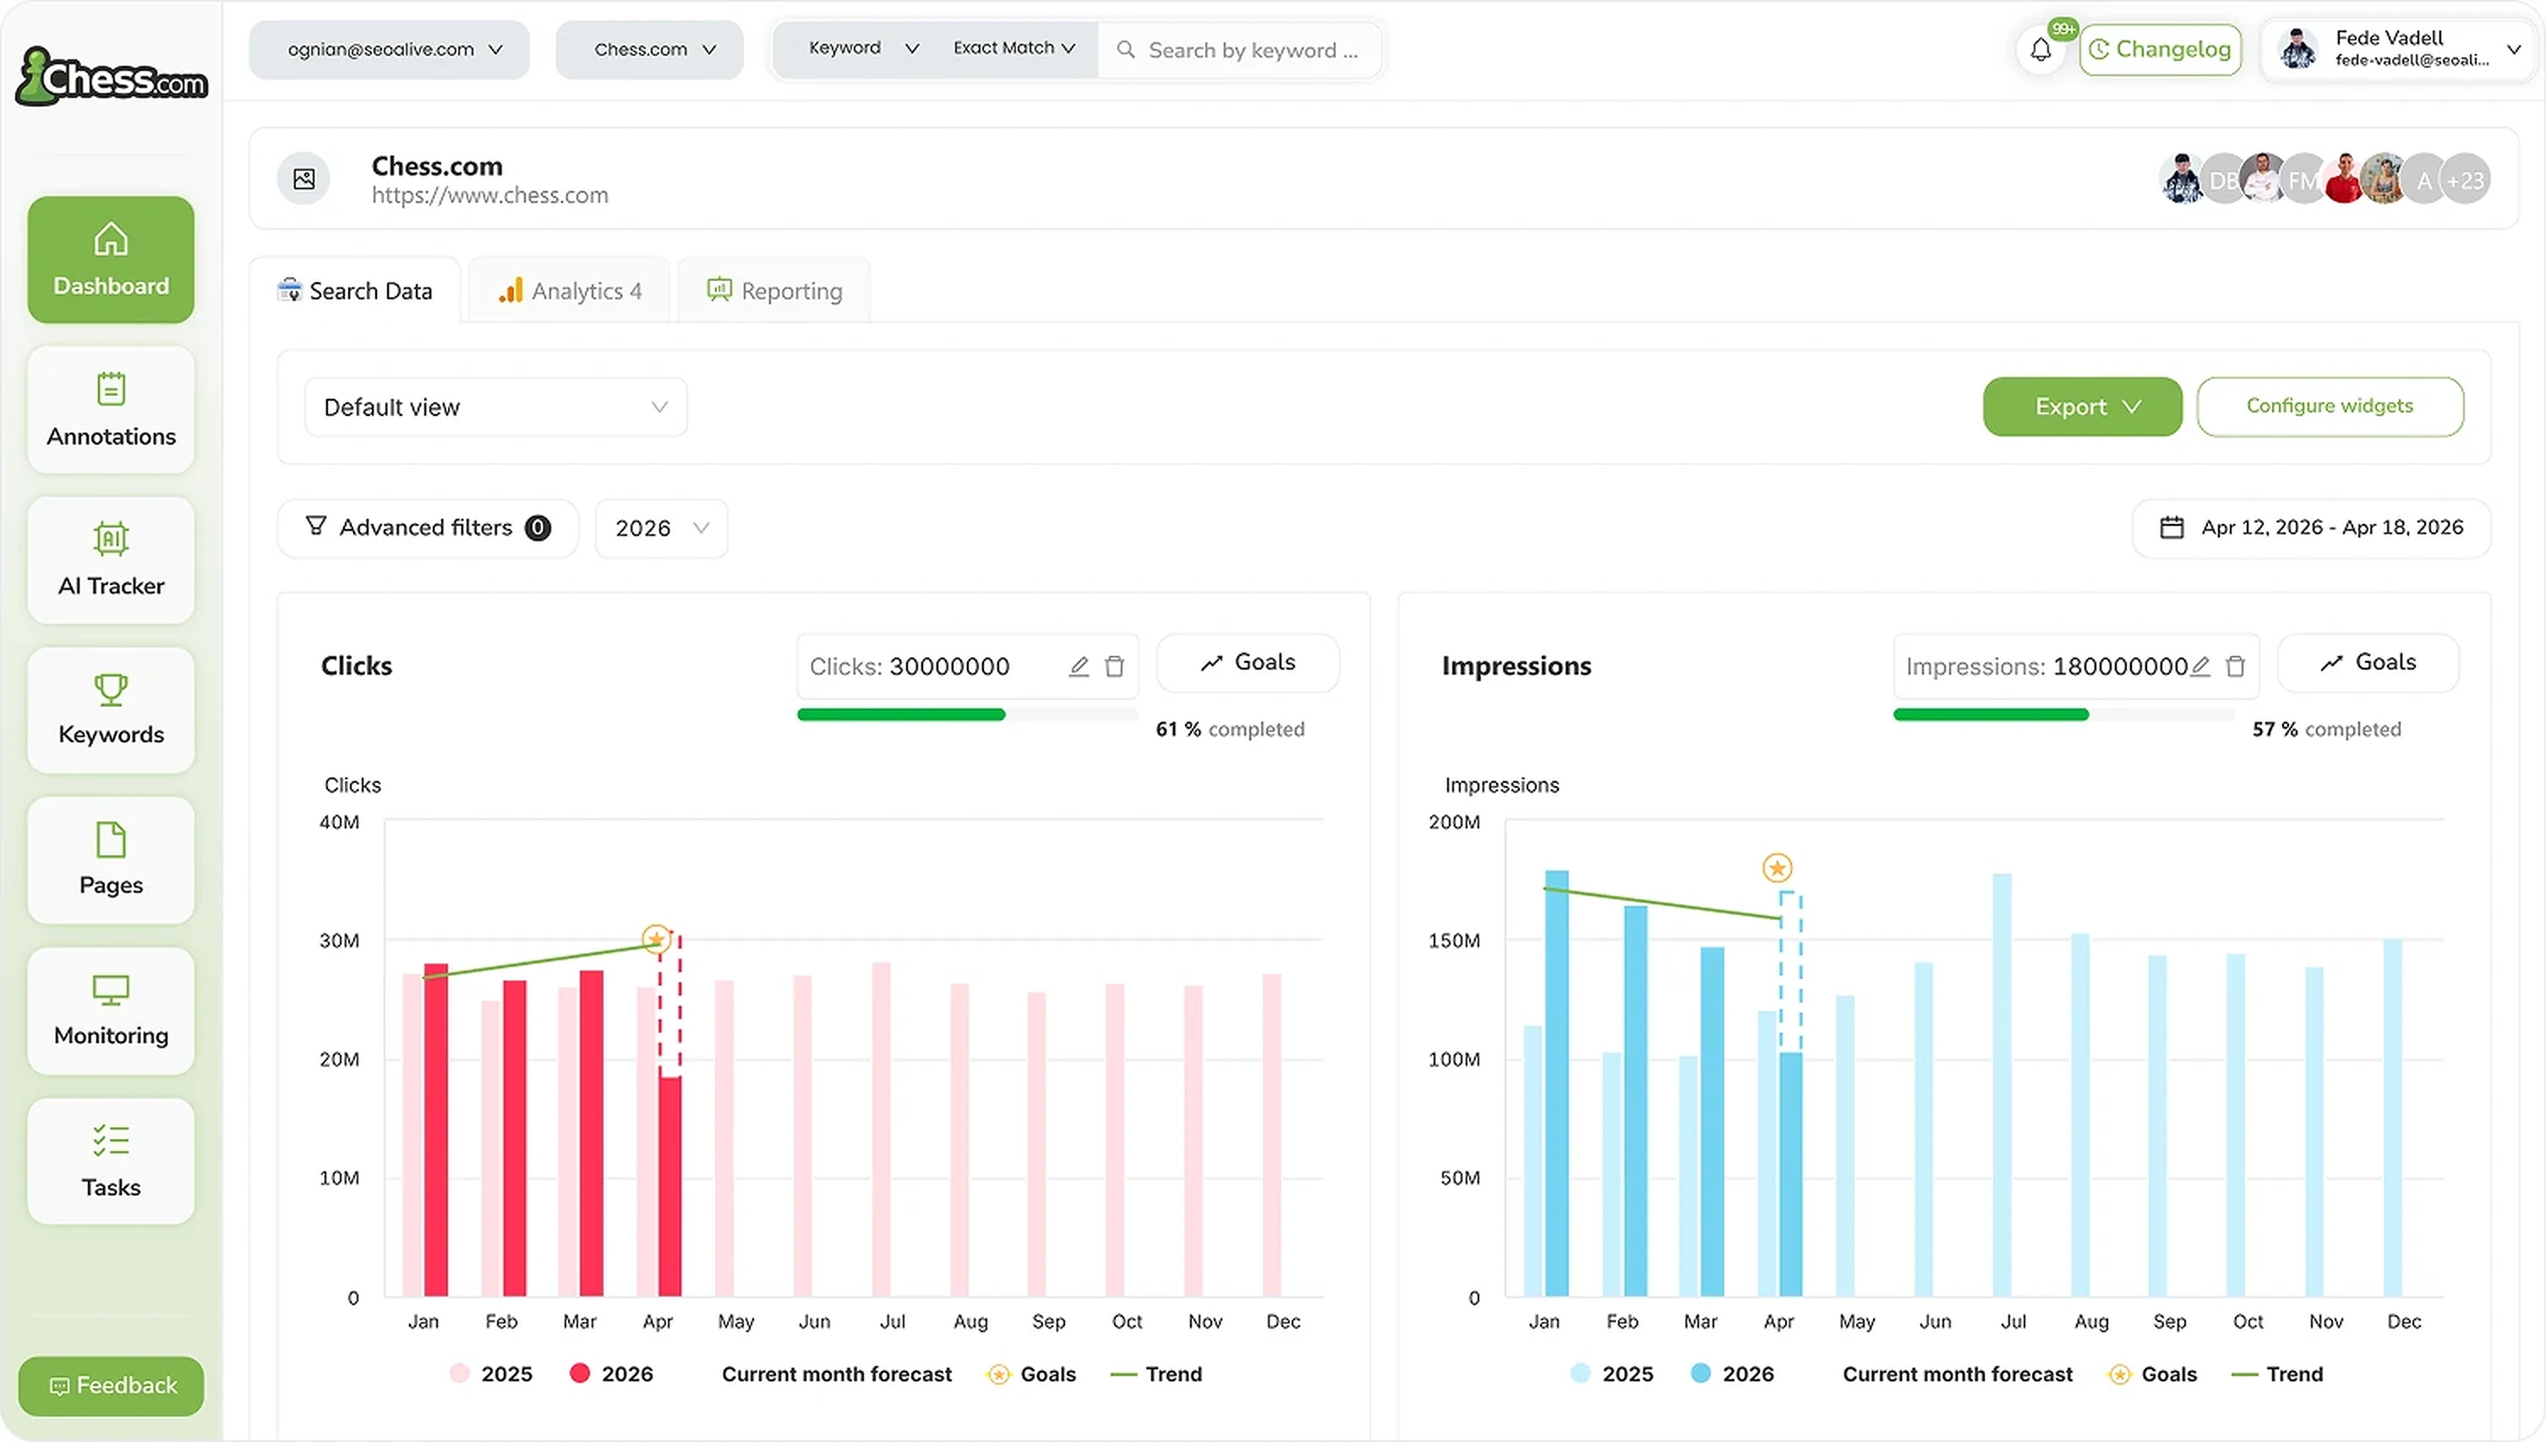Toggle 2025 series in Impressions legend

pyautogui.click(x=1612, y=1374)
